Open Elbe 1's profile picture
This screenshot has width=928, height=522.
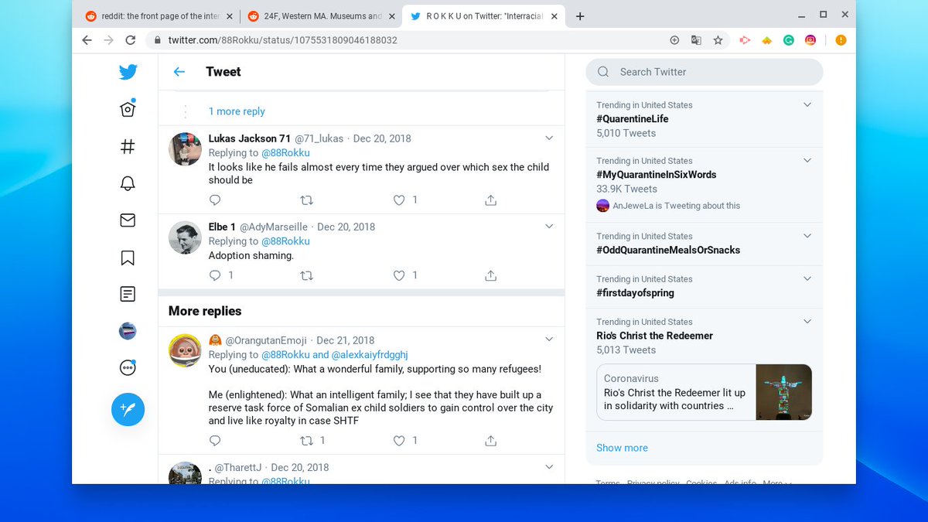[185, 237]
